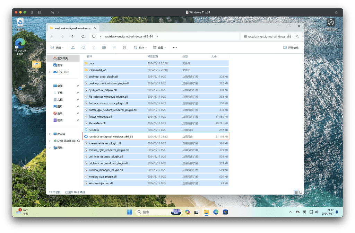Click the Copy icon in the toolbar
The image size is (355, 233).
[83, 47]
